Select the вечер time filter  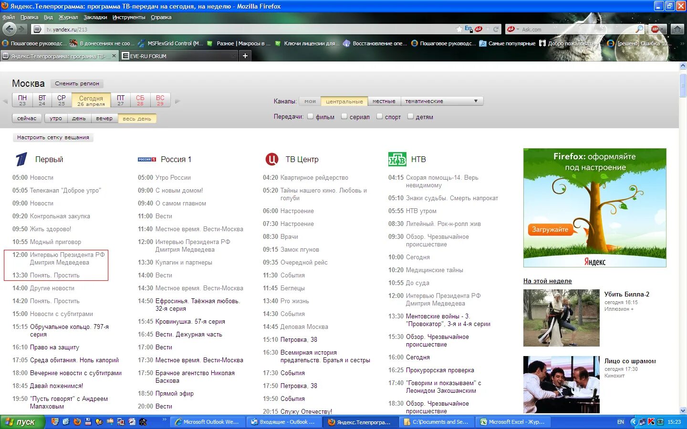click(104, 118)
